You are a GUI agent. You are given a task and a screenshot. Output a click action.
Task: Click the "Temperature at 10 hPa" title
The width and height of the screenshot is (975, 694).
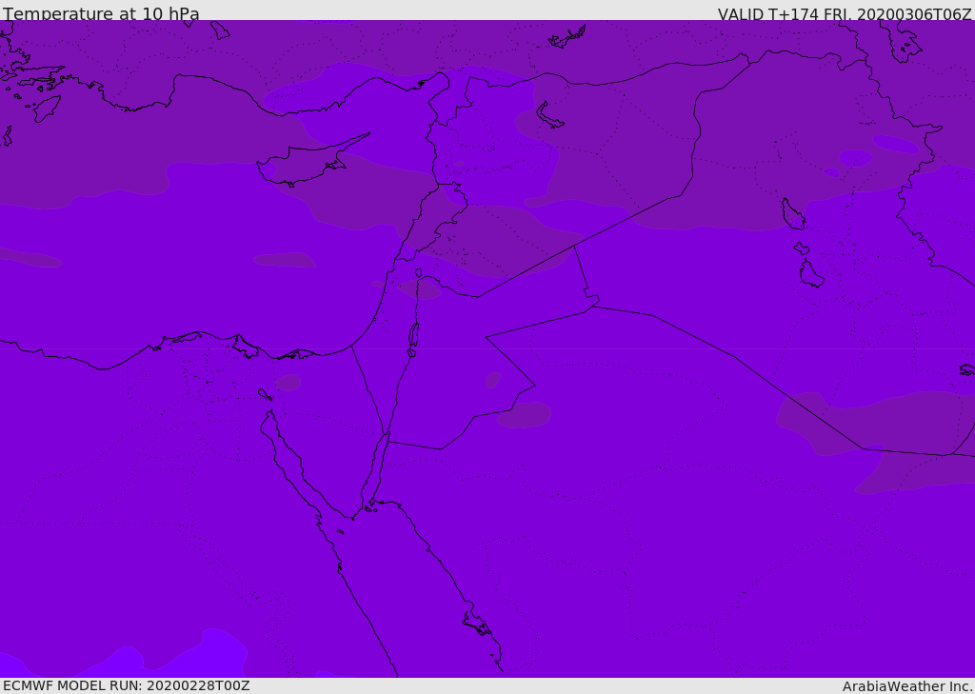click(101, 14)
